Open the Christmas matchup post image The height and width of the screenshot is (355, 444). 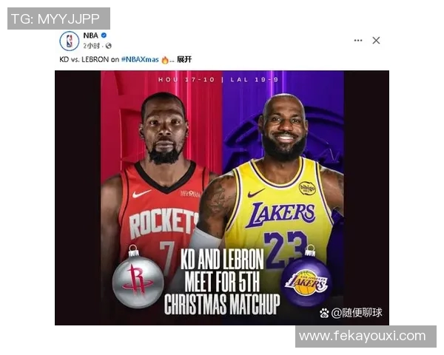pyautogui.click(x=222, y=197)
